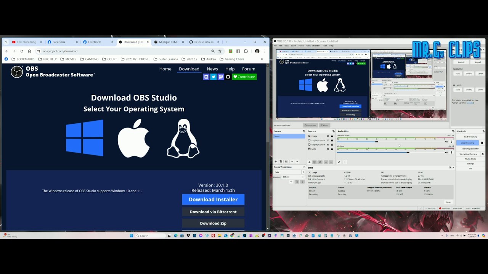The height and width of the screenshot is (274, 488).
Task: Toggle visibility of second Display Capture source
Action: [328, 145]
